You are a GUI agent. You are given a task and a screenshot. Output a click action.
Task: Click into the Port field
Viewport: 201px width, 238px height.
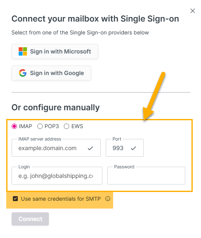[x=125, y=148]
